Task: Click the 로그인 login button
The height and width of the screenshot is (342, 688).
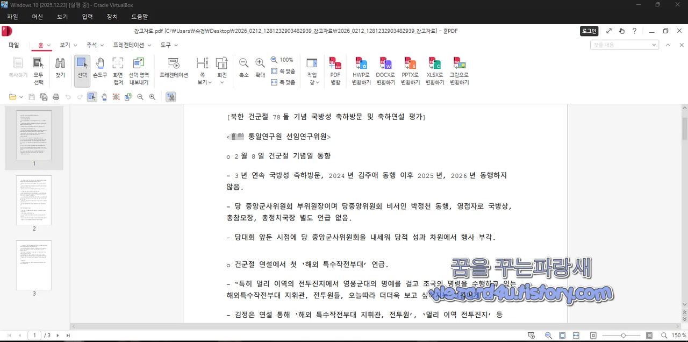Action: pyautogui.click(x=588, y=31)
